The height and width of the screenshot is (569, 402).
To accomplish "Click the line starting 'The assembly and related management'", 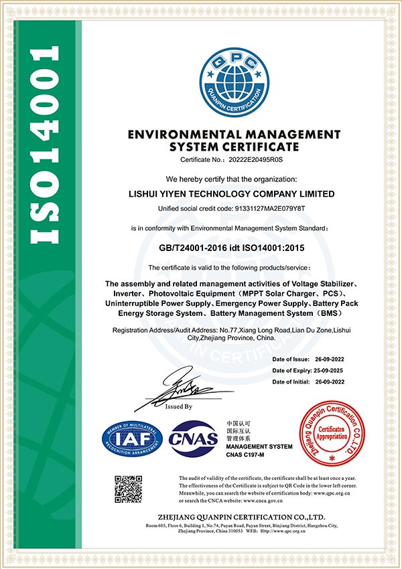I will coord(232,284).
